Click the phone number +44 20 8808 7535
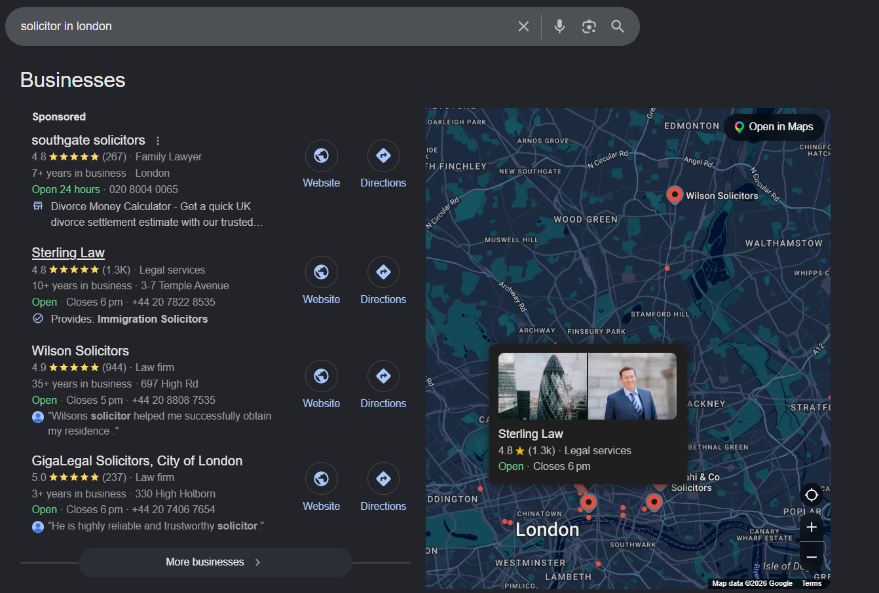The height and width of the screenshot is (593, 879). (x=174, y=400)
